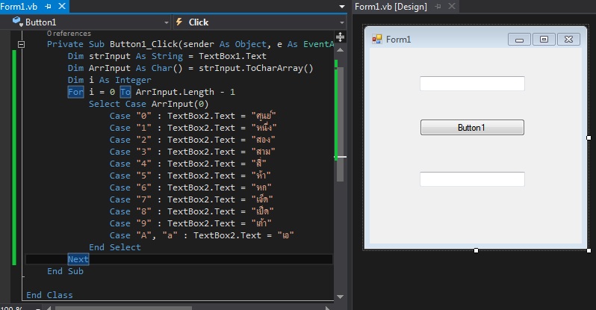The width and height of the screenshot is (596, 310).
Task: Click the editor split window handle
Action: 340,37
